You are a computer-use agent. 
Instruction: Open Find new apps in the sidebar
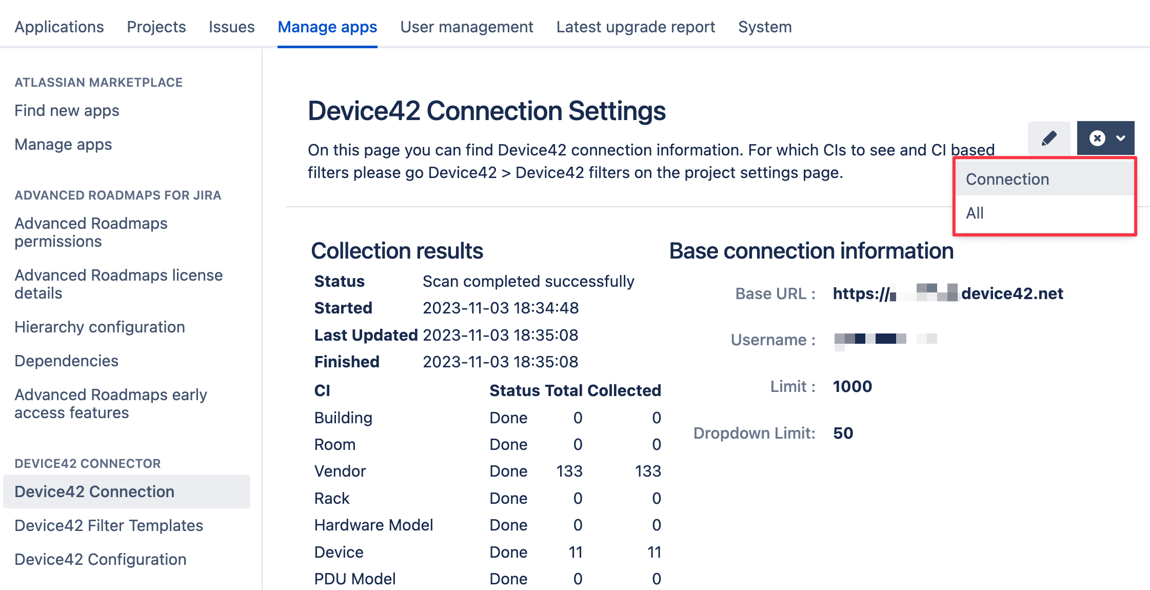click(x=67, y=110)
